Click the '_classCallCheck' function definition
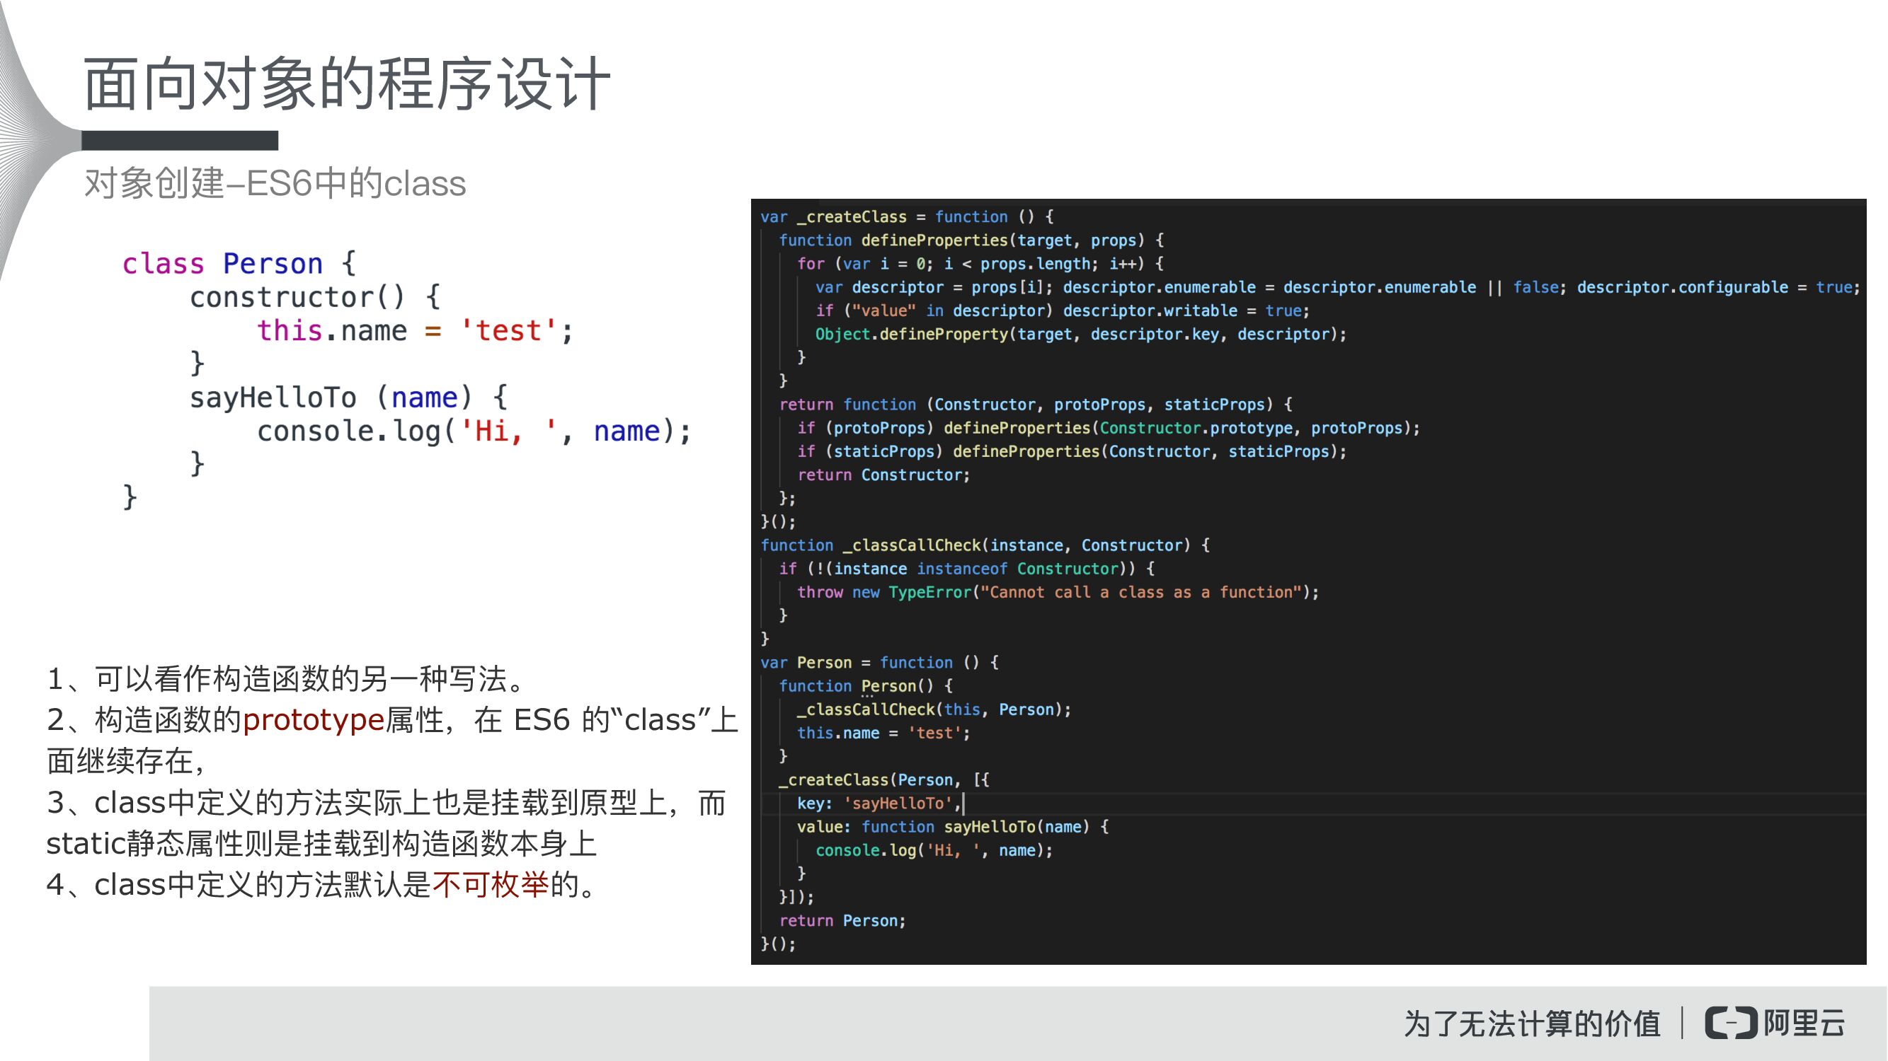 coord(984,545)
